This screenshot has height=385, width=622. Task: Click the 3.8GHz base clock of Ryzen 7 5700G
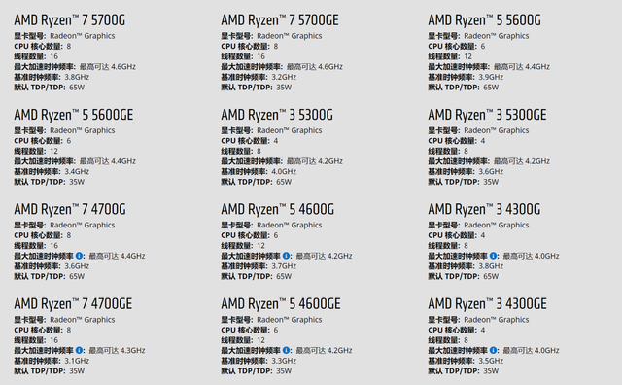[77, 77]
